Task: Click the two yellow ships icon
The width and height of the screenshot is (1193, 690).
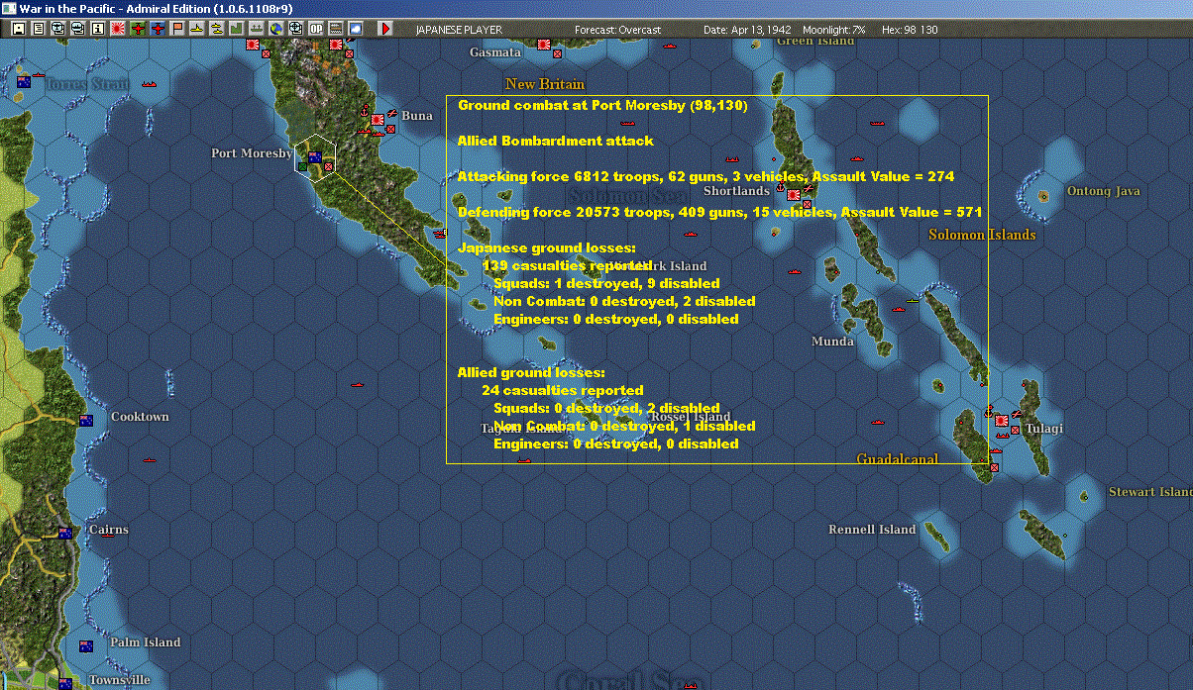Action: click(217, 29)
